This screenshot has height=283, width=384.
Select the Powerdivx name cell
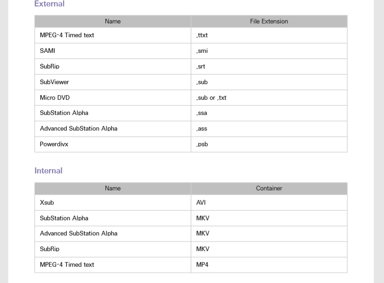(x=54, y=144)
